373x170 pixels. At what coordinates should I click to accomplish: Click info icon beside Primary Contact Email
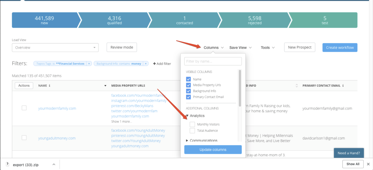[x=343, y=86]
